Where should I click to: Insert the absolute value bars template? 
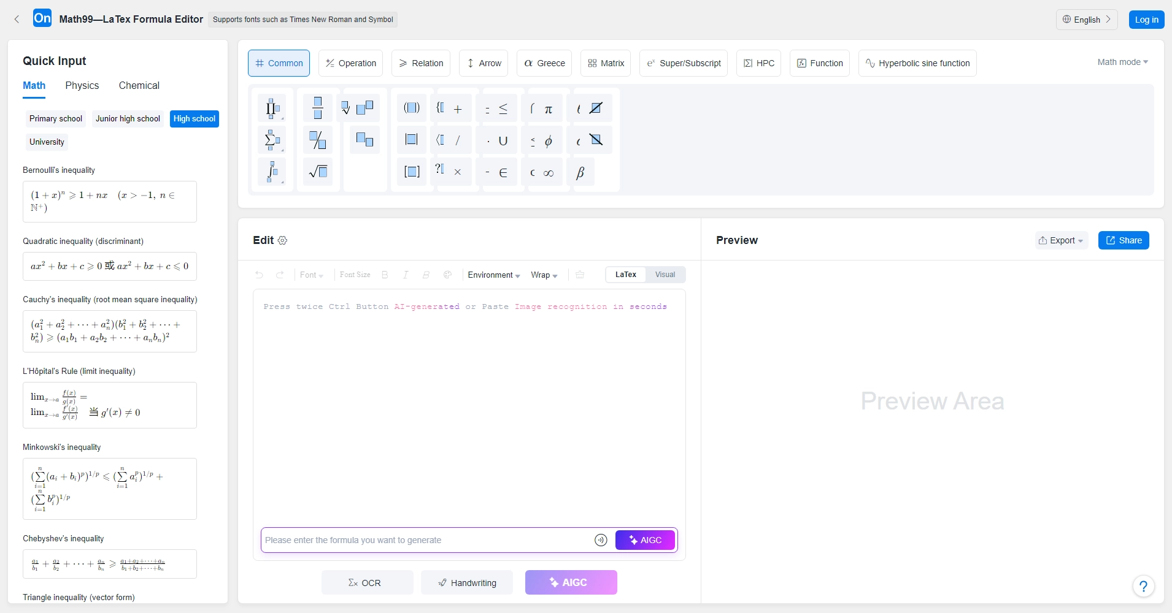pos(412,140)
